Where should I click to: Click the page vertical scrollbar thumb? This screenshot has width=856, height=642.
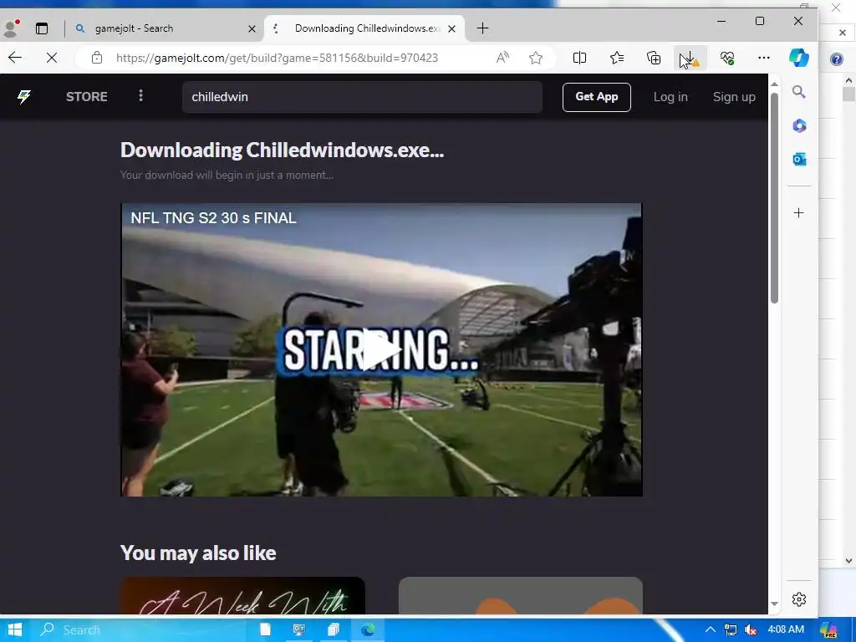774,197
